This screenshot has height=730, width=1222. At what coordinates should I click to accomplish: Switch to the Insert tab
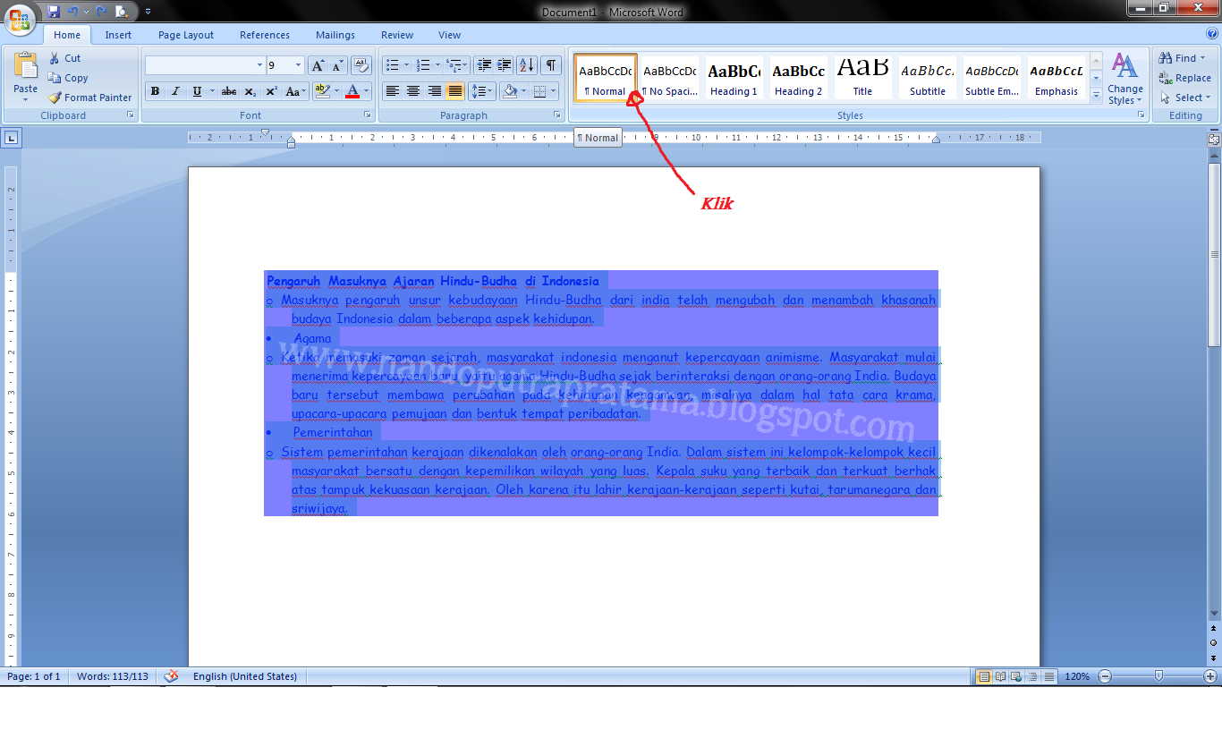(x=118, y=35)
